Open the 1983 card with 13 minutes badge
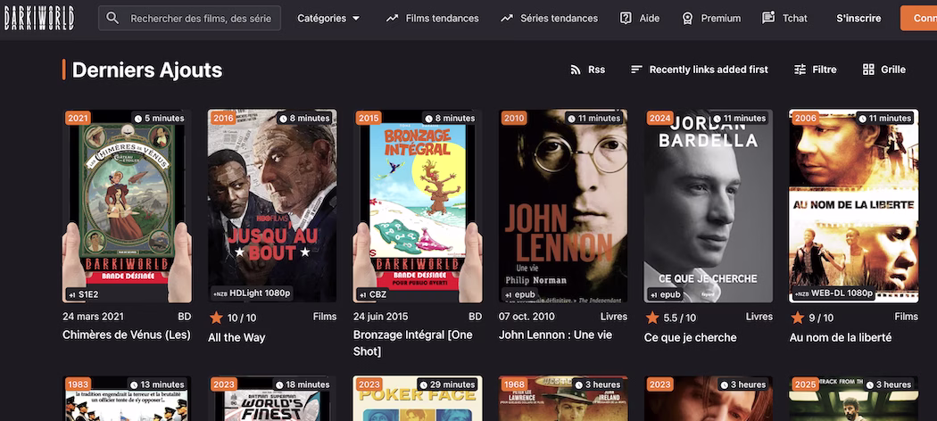Viewport: 937px width, 421px height. tap(128, 399)
